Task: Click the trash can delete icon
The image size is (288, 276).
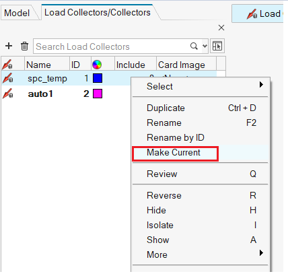Action: [24, 46]
